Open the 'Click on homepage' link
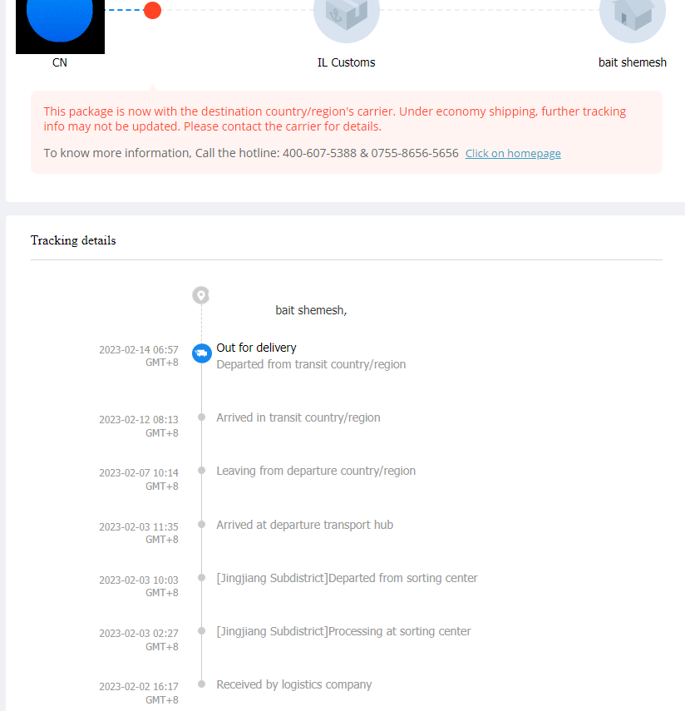Viewport: 685px width, 711px height. point(513,154)
